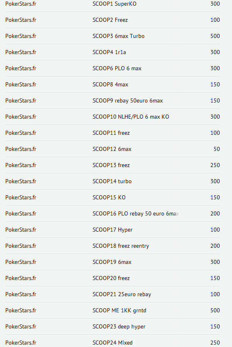Click the SCOOP17 Hyper row

coord(112,230)
